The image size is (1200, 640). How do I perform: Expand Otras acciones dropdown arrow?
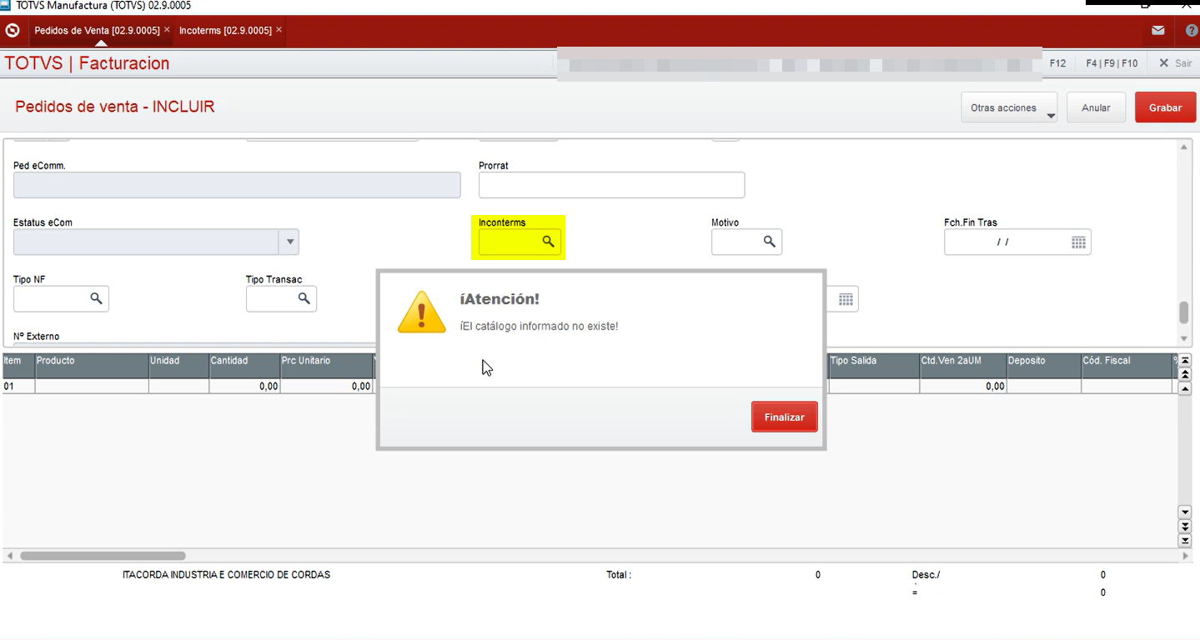(1051, 116)
